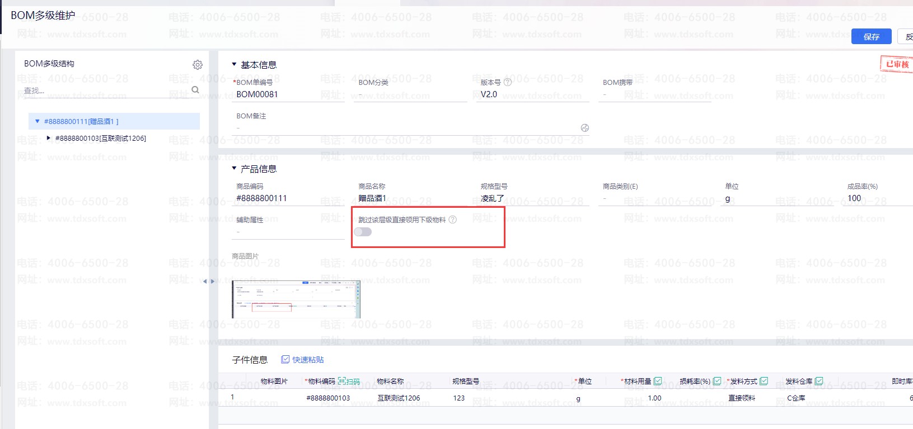The image size is (913, 429).
Task: Open the BOM structure gear settings
Action: click(198, 65)
